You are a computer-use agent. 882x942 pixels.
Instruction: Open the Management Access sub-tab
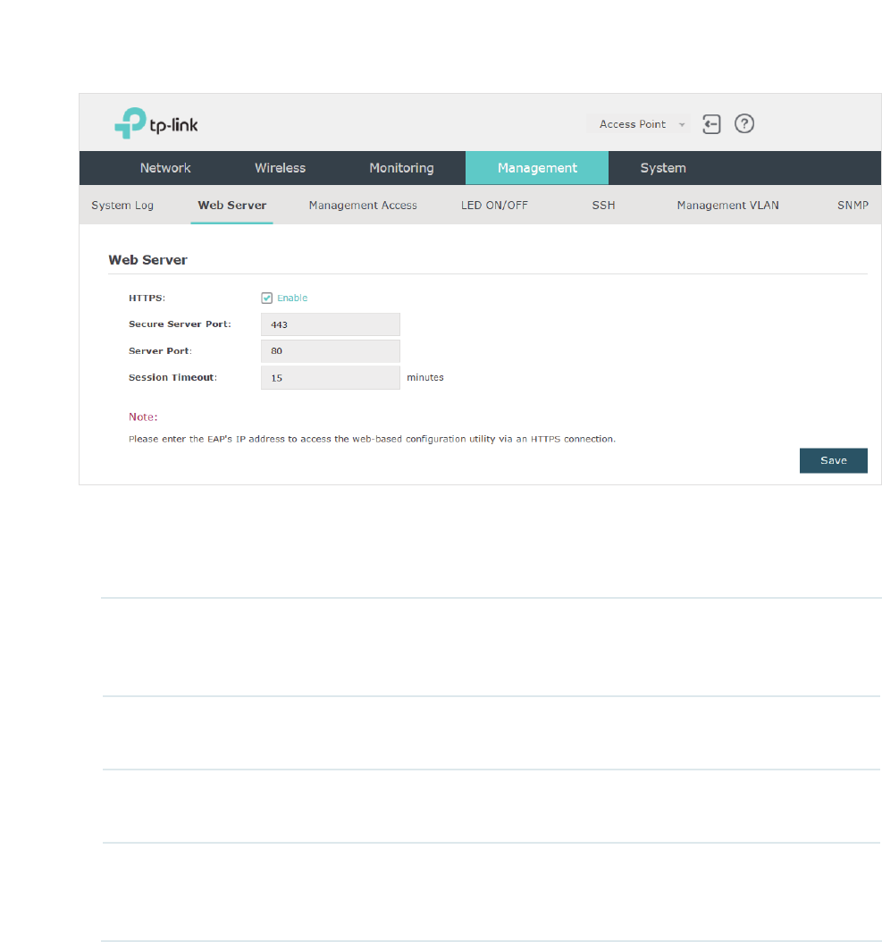(x=363, y=206)
